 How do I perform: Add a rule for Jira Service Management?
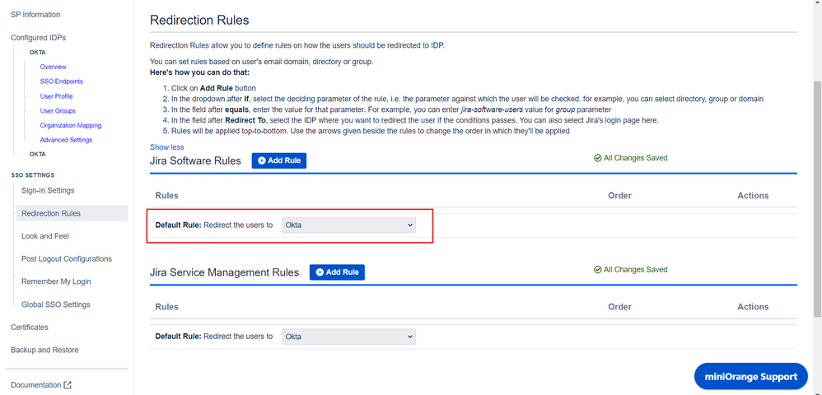click(x=337, y=272)
